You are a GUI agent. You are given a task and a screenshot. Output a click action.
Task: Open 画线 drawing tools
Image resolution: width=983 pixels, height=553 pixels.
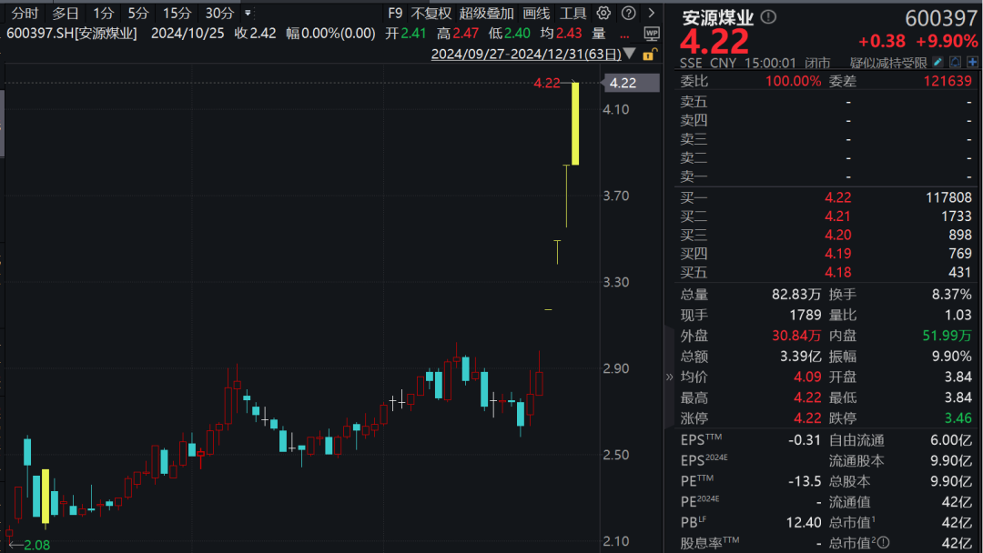point(536,13)
